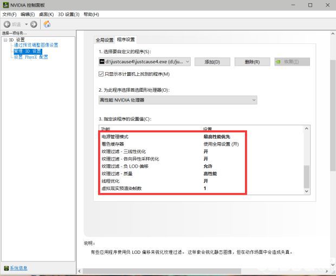Open the 帮助(H) menu
This screenshot has height=276, width=336.
[x=91, y=14]
